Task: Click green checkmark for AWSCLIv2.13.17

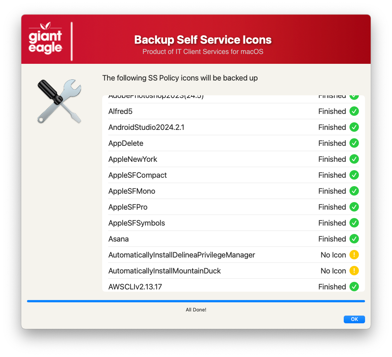Action: pyautogui.click(x=354, y=287)
